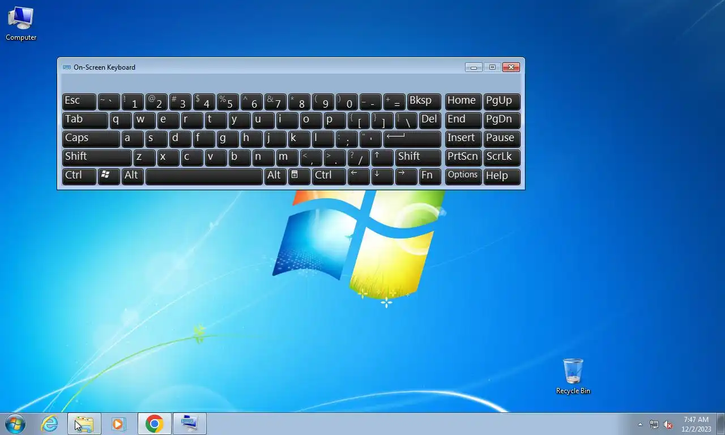The height and width of the screenshot is (435, 725).
Task: Open the Start menu orb
Action: coord(15,424)
